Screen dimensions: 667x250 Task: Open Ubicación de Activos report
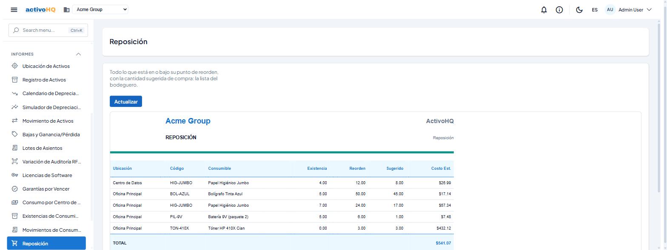tap(46, 66)
